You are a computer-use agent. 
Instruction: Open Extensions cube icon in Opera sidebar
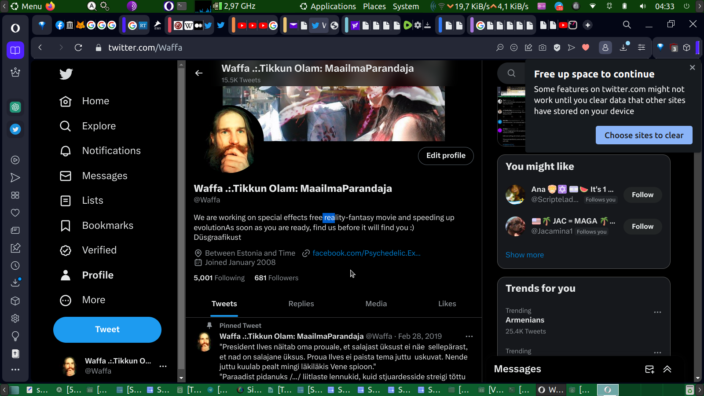click(15, 301)
